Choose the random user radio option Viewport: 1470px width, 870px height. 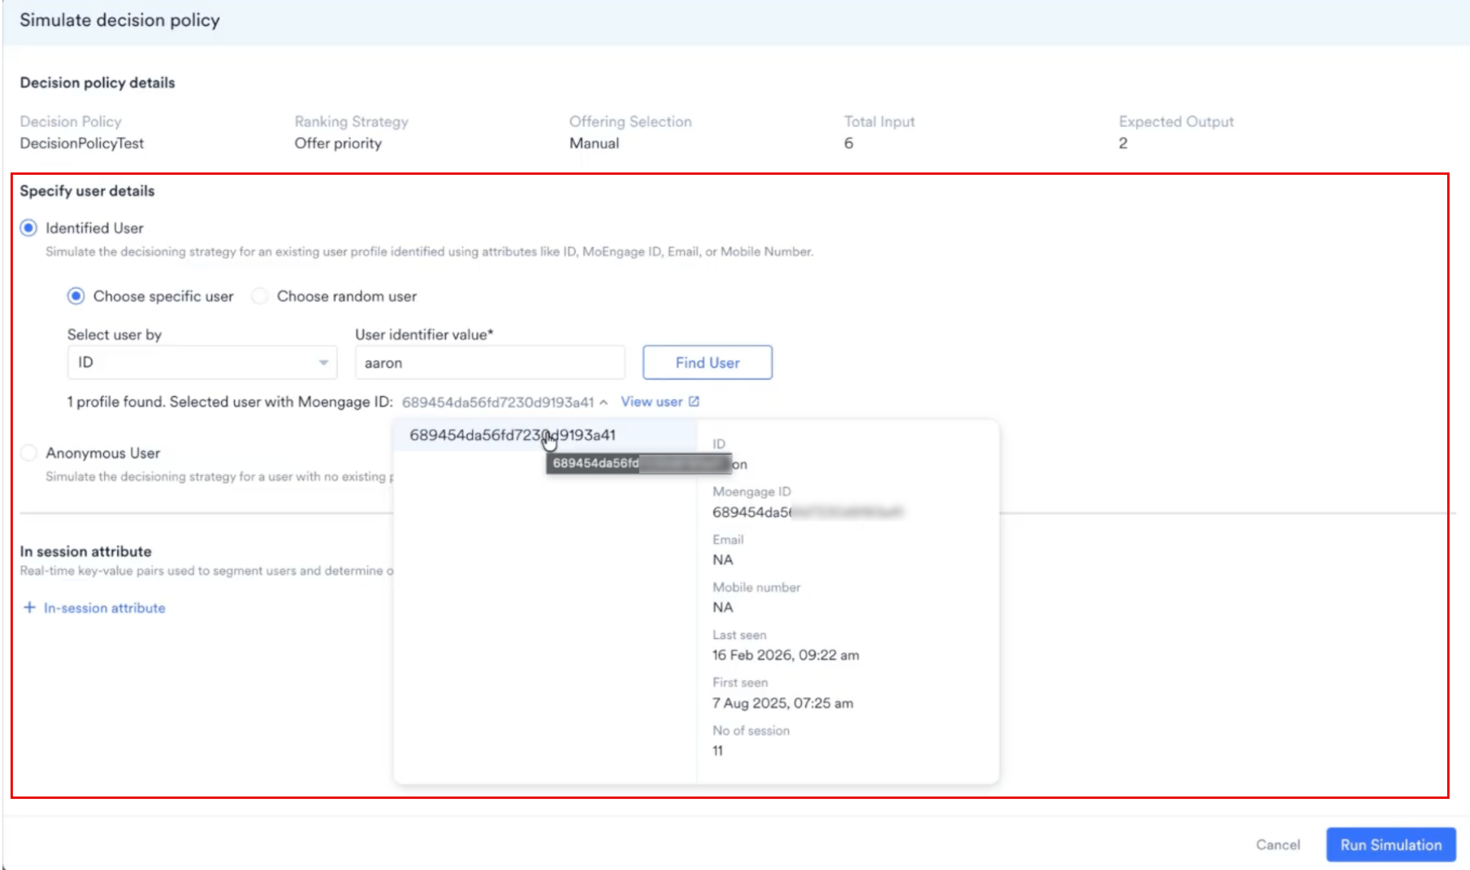[x=260, y=296]
